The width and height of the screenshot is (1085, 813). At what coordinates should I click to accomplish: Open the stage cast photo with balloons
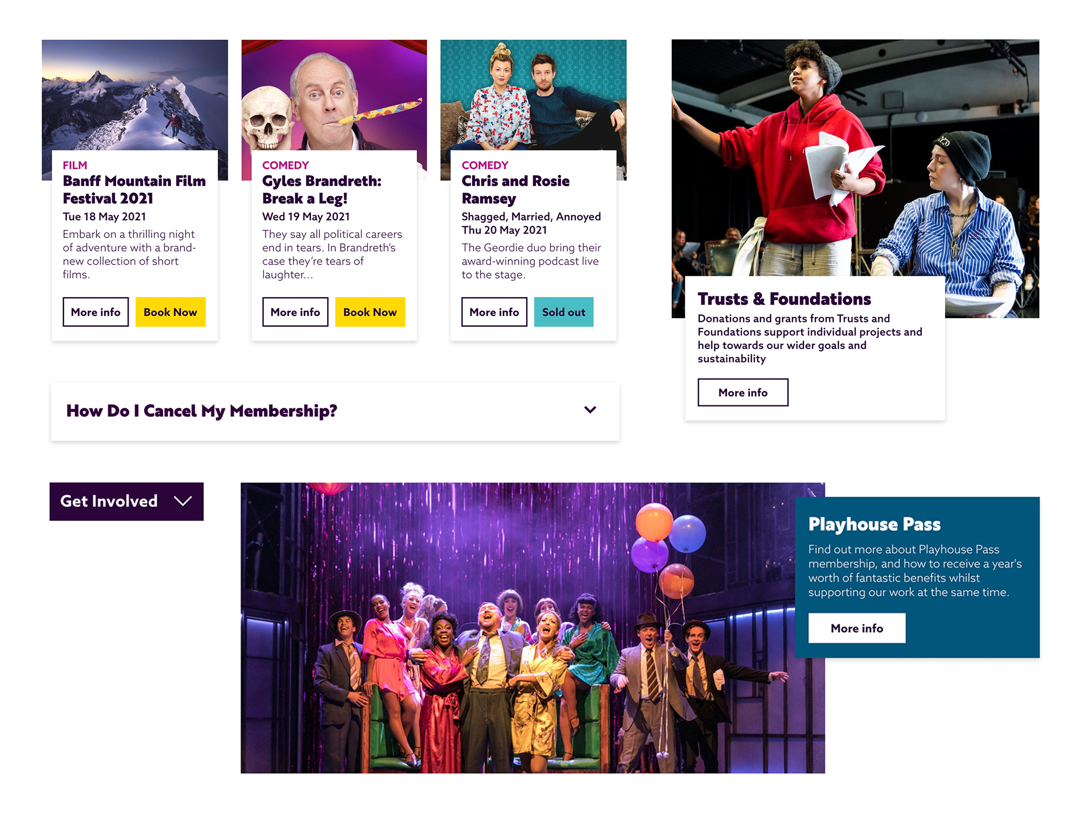point(518,628)
